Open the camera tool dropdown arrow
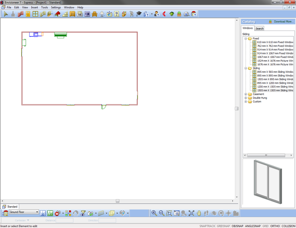Screen dimensions: 296x228 pos(96,213)
